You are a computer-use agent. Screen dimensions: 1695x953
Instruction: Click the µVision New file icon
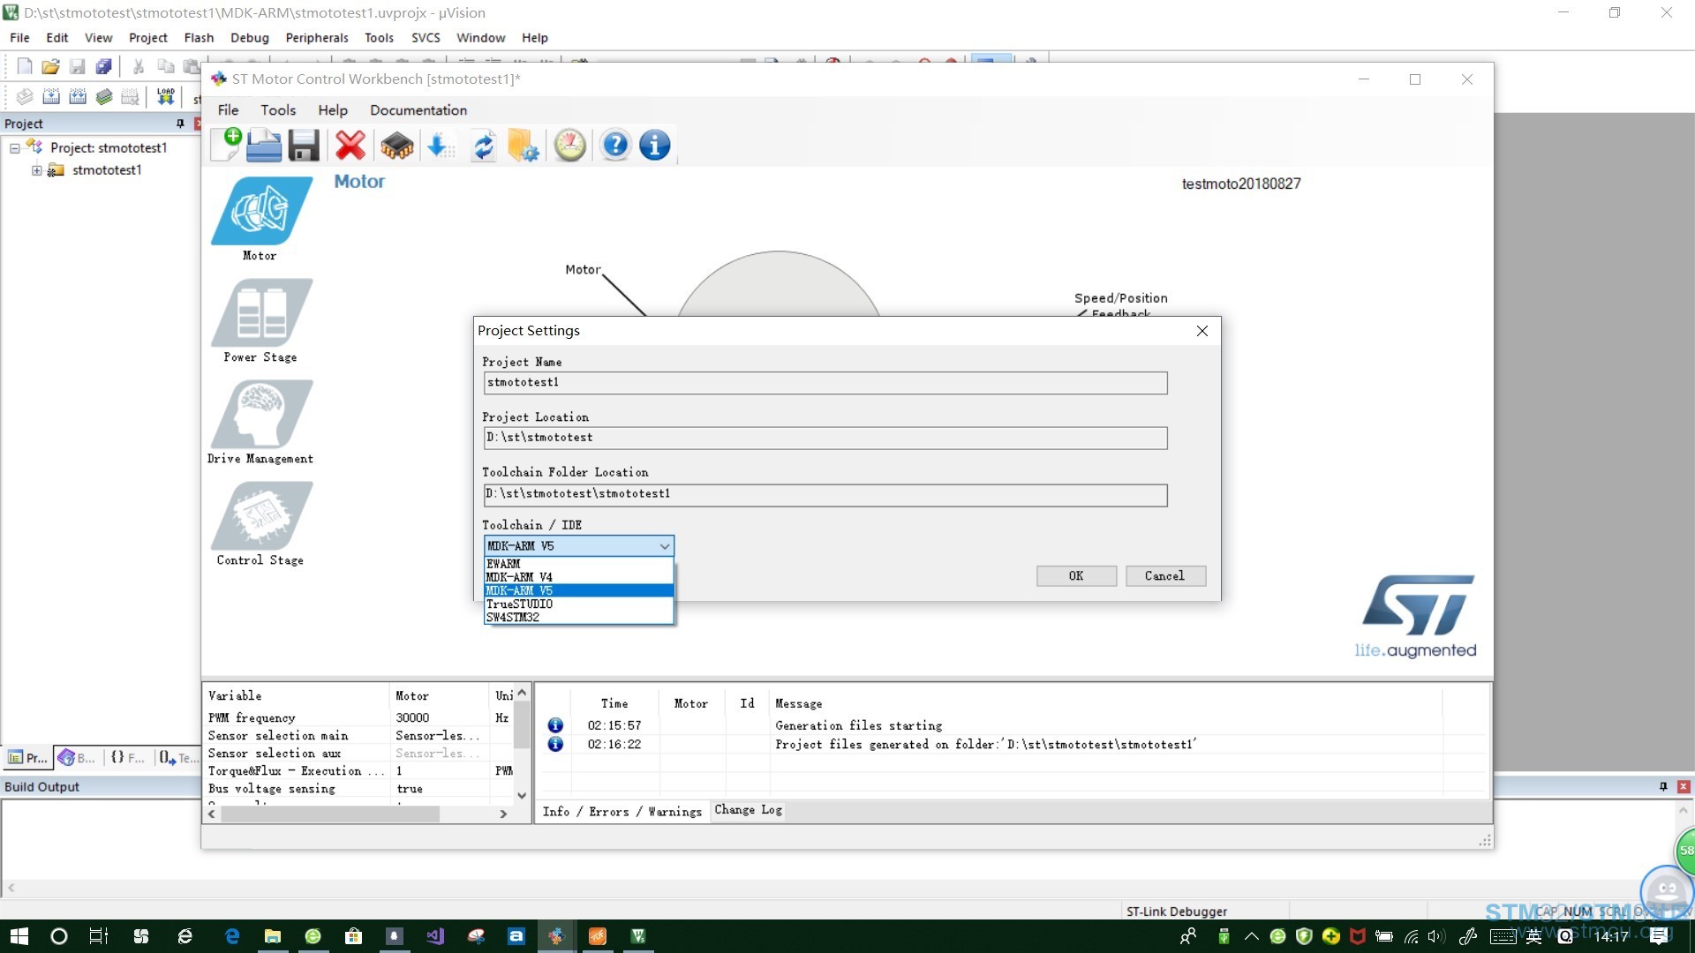tap(25, 66)
